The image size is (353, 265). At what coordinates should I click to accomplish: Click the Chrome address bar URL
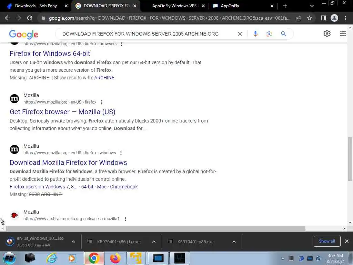coord(169,18)
